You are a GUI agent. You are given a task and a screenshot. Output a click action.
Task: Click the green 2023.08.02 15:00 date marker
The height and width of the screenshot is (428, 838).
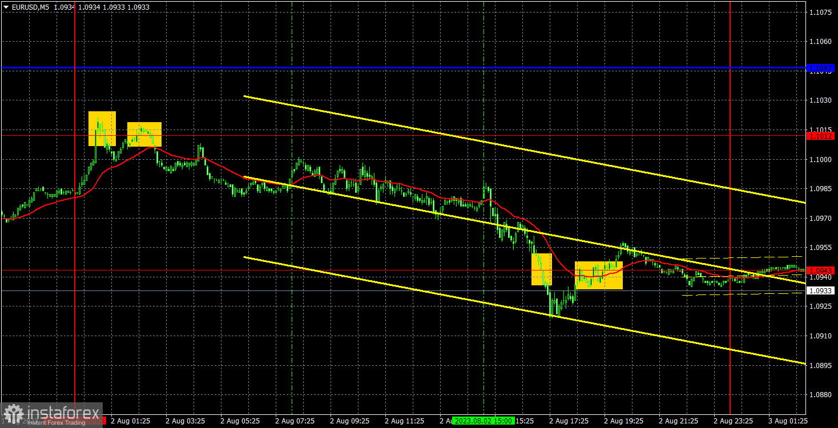482,421
